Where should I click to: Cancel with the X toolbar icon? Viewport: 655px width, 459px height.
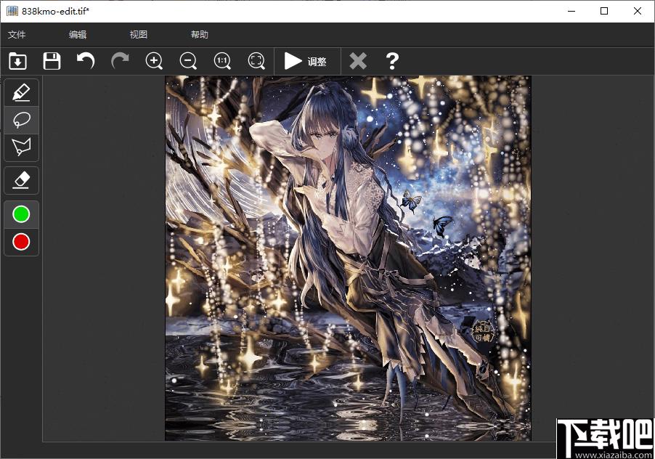358,62
